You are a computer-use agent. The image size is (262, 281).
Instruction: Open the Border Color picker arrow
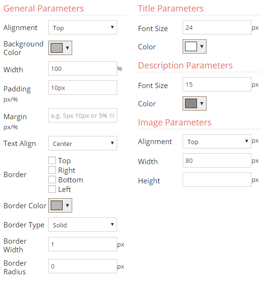point(67,205)
